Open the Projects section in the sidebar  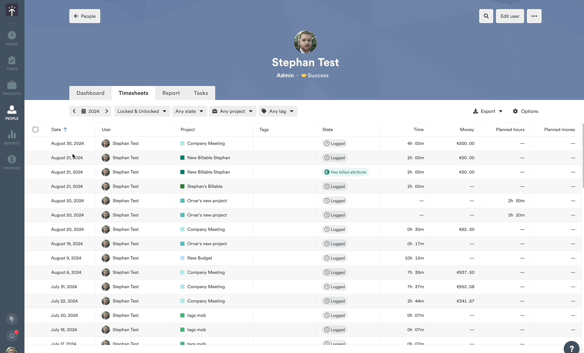point(12,87)
